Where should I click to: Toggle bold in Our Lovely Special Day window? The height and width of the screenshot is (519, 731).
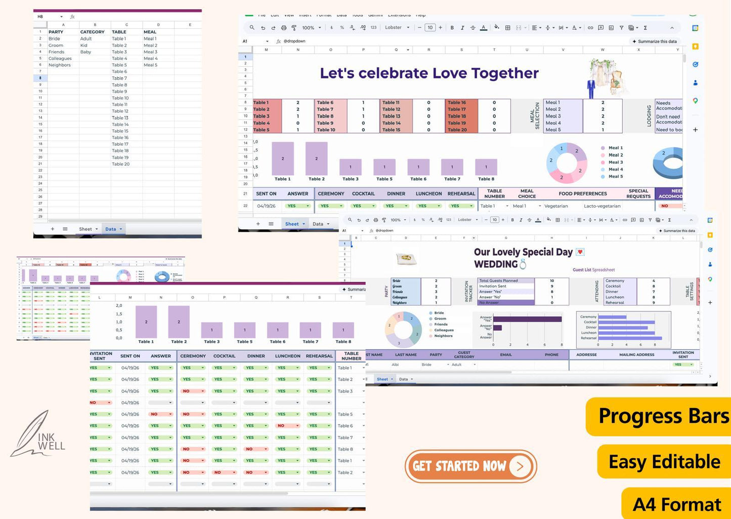pyautogui.click(x=512, y=220)
